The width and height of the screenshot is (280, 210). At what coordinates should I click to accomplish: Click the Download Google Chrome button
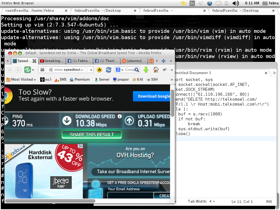[151, 96]
